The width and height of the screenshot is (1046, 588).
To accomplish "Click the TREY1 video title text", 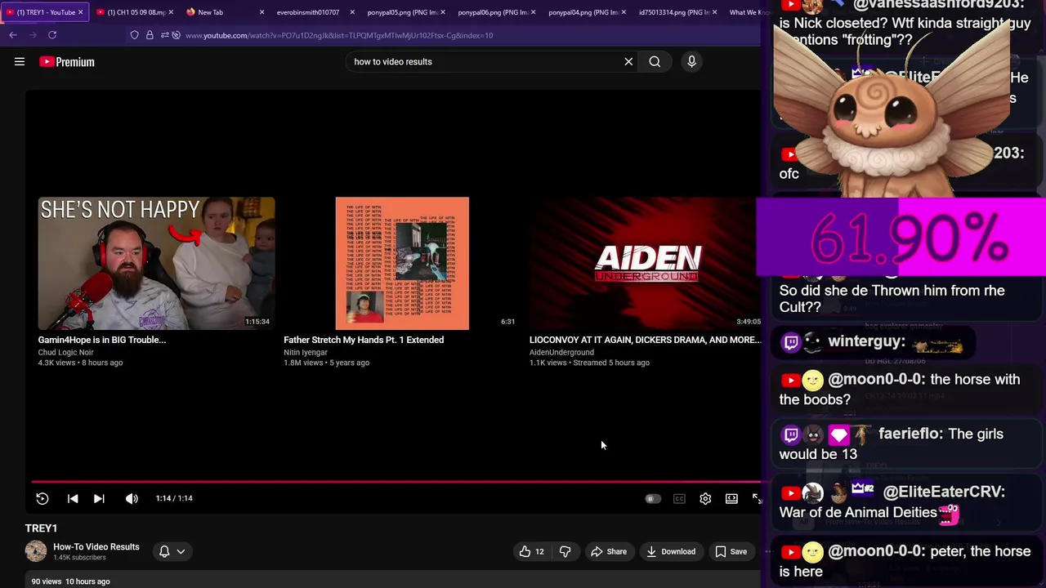I will pyautogui.click(x=41, y=528).
